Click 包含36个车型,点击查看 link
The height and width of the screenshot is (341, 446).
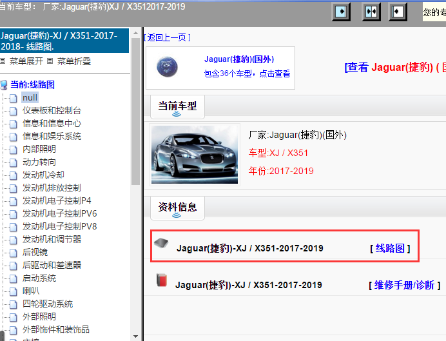pos(247,73)
